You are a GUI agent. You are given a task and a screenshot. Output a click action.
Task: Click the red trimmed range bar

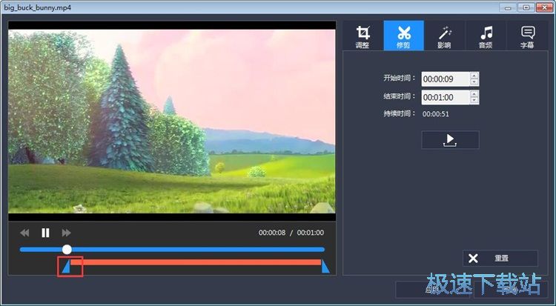pyautogui.click(x=196, y=262)
